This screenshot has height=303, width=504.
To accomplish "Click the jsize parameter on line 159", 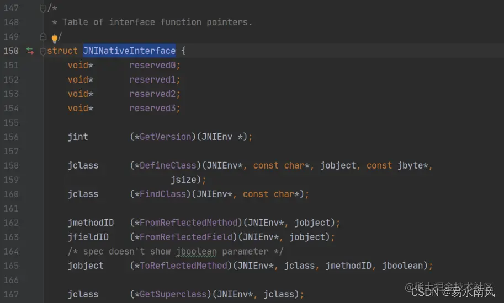I will 183,180.
